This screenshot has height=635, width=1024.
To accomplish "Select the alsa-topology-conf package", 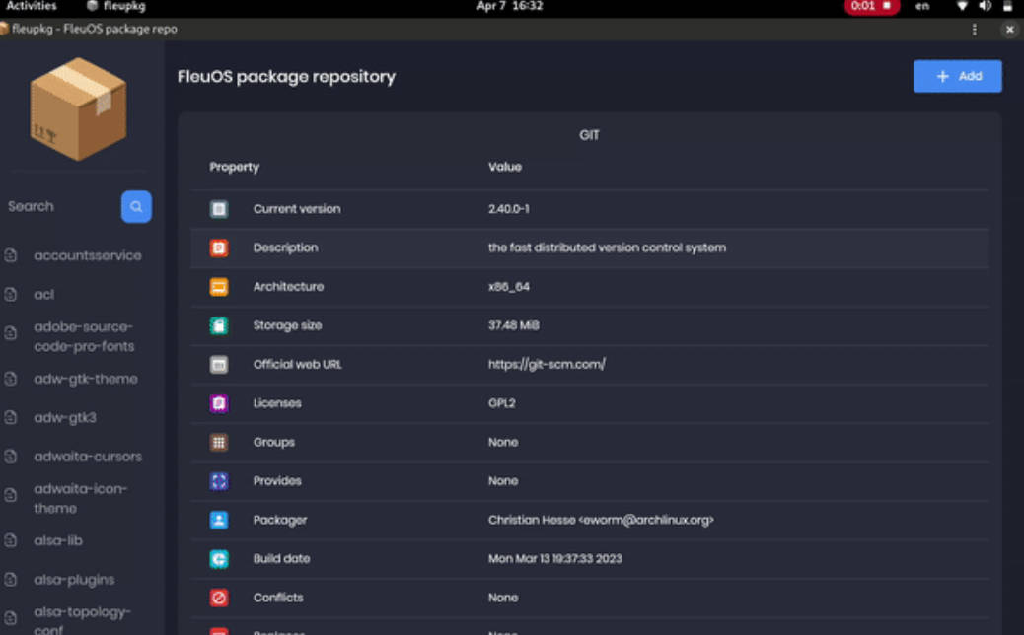I will [x=82, y=620].
